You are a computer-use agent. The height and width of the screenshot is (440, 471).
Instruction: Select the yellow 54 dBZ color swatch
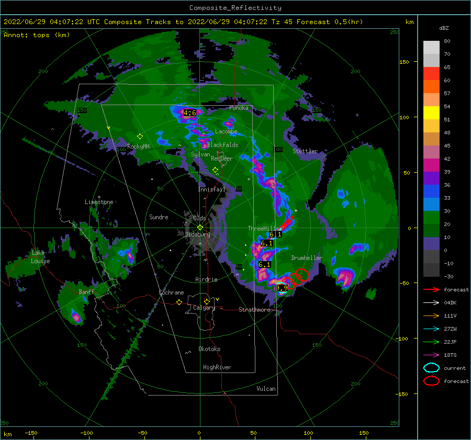431,112
